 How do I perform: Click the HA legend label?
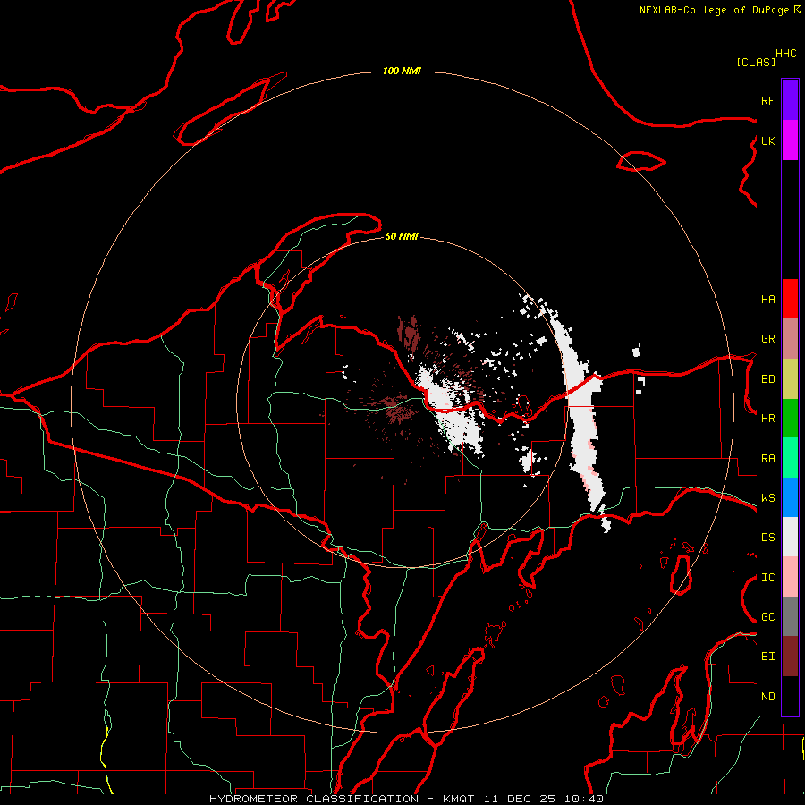tap(767, 300)
